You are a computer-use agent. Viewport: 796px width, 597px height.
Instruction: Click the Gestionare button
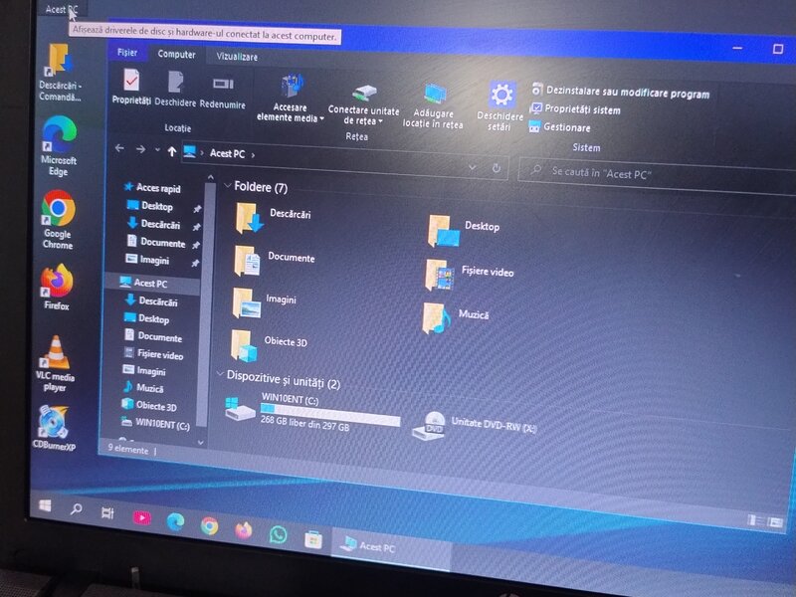click(x=565, y=127)
